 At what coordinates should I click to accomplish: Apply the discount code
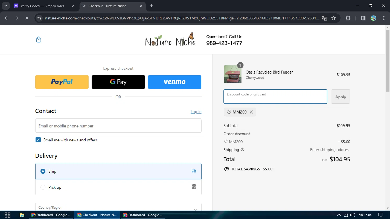point(341,97)
